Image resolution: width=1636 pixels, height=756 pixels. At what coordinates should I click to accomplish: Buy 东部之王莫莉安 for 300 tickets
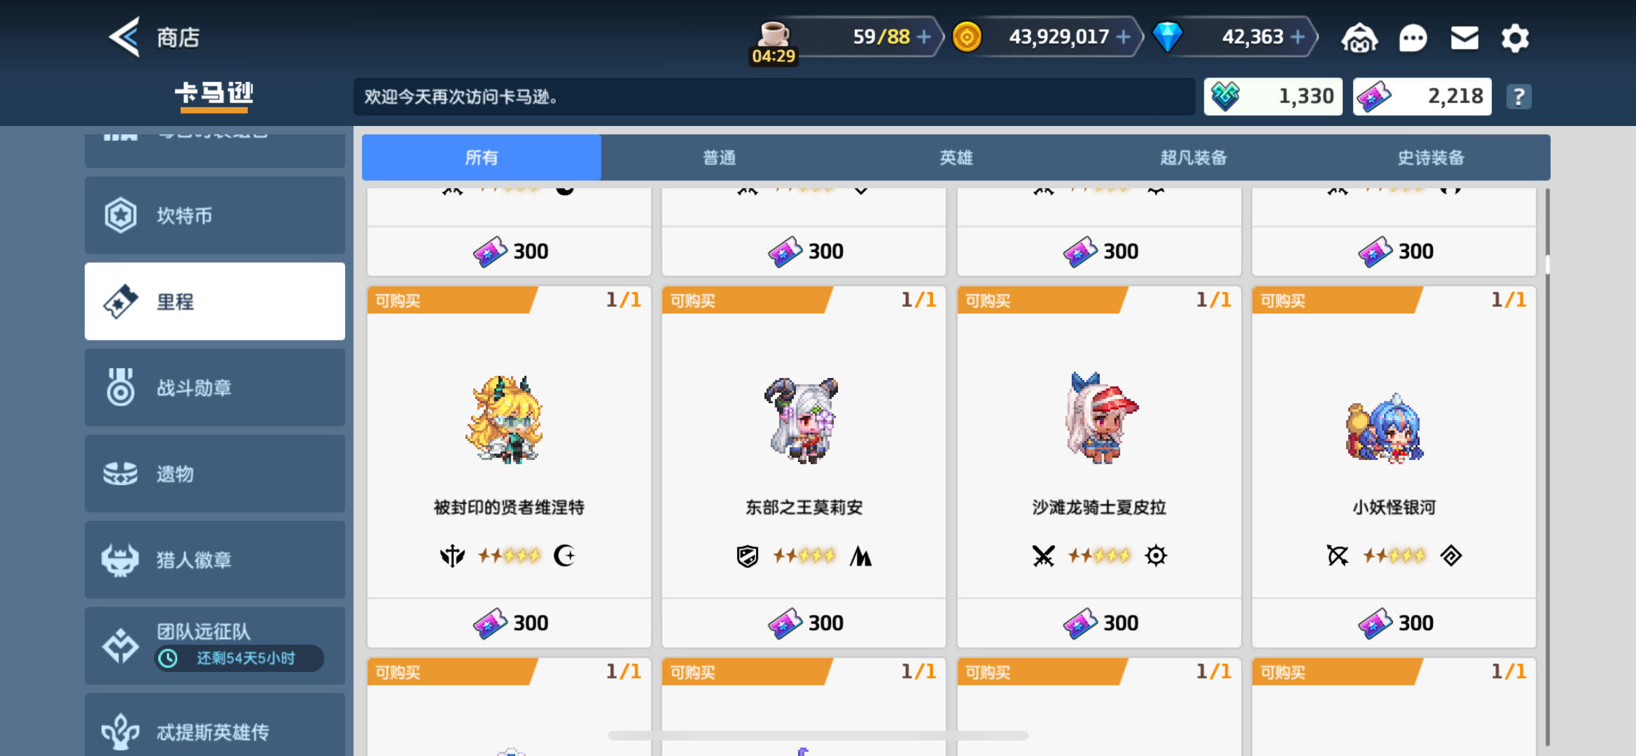click(804, 623)
